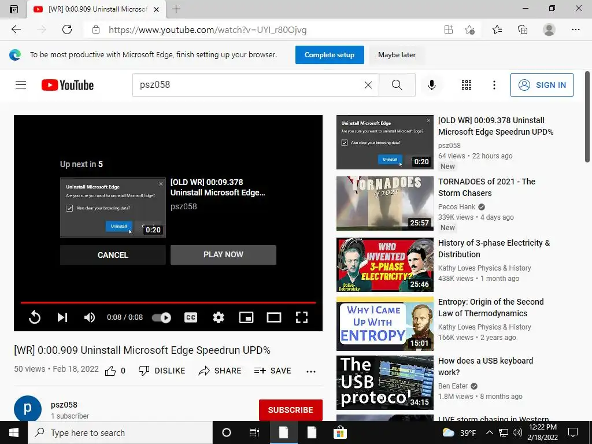
Task: Click the DISLIKE button
Action: click(x=162, y=371)
